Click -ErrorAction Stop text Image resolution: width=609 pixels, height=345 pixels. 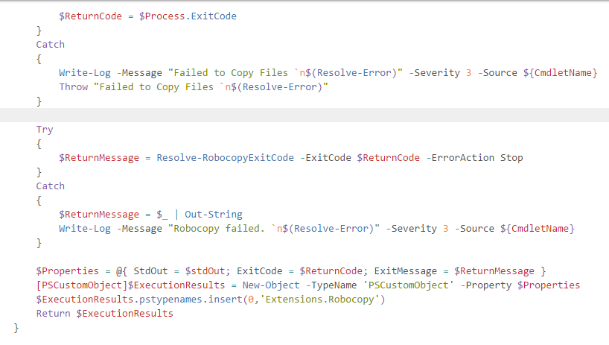[x=474, y=158]
